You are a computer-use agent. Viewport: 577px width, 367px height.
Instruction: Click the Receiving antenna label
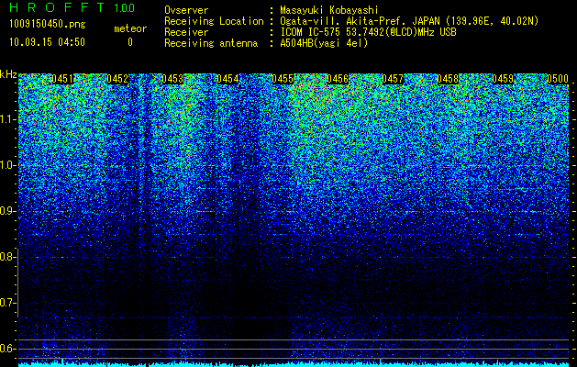pos(211,43)
